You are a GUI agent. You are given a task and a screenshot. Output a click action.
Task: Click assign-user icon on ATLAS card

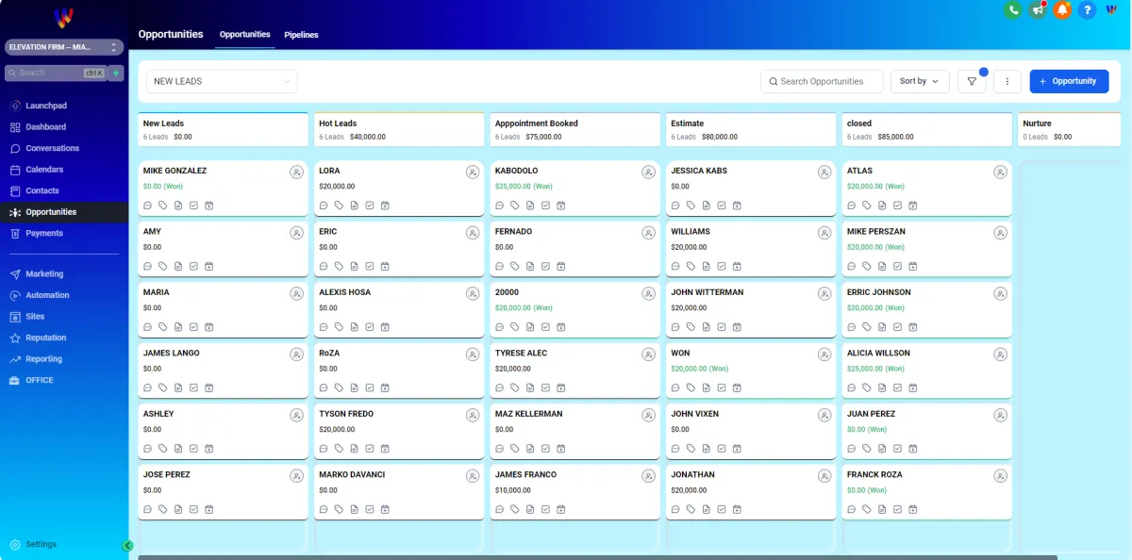pos(1001,173)
